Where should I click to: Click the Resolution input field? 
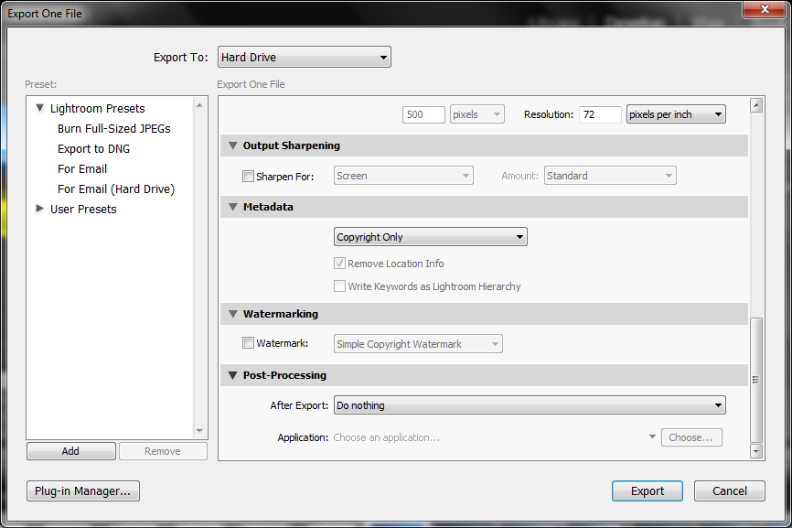(x=600, y=114)
